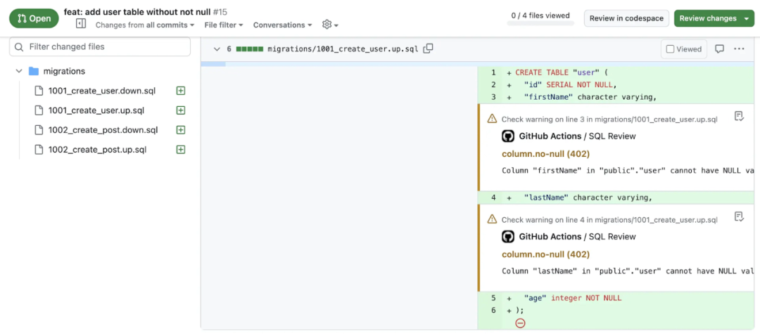Click the Filter changed files search field
Viewport: 760px width, 336px height.
pyautogui.click(x=100, y=47)
